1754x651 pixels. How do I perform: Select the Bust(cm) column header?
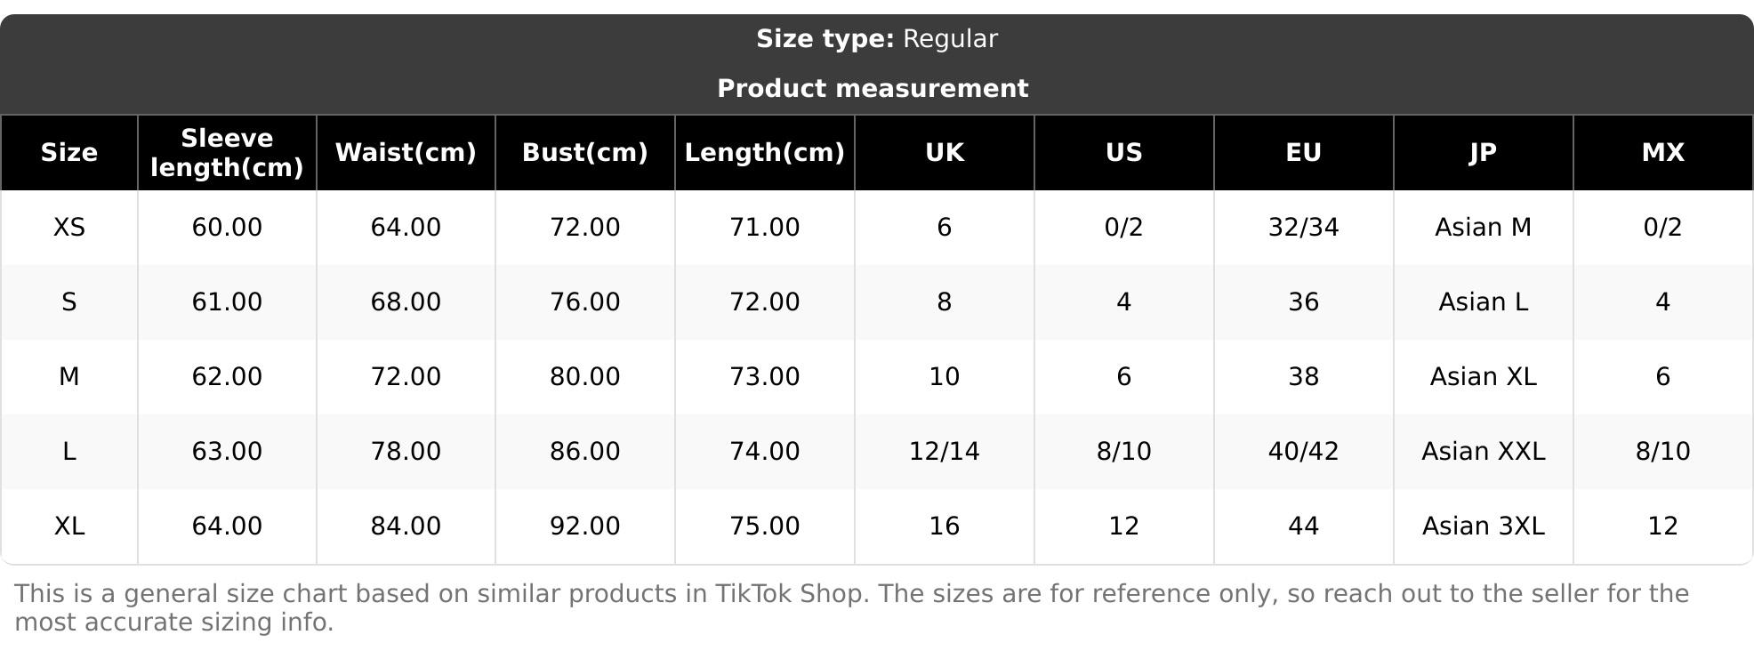[584, 152]
